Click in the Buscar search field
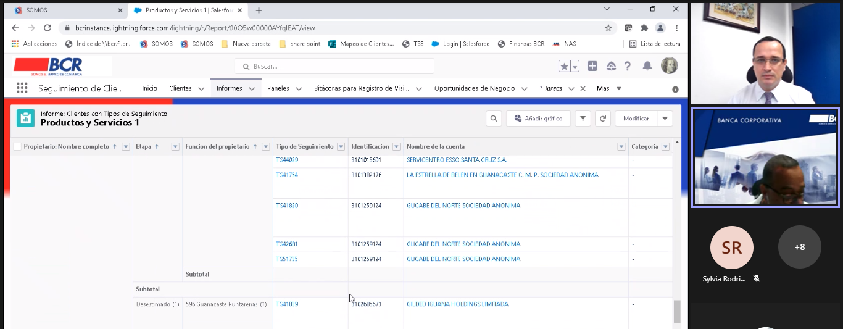843x329 pixels. pos(334,66)
